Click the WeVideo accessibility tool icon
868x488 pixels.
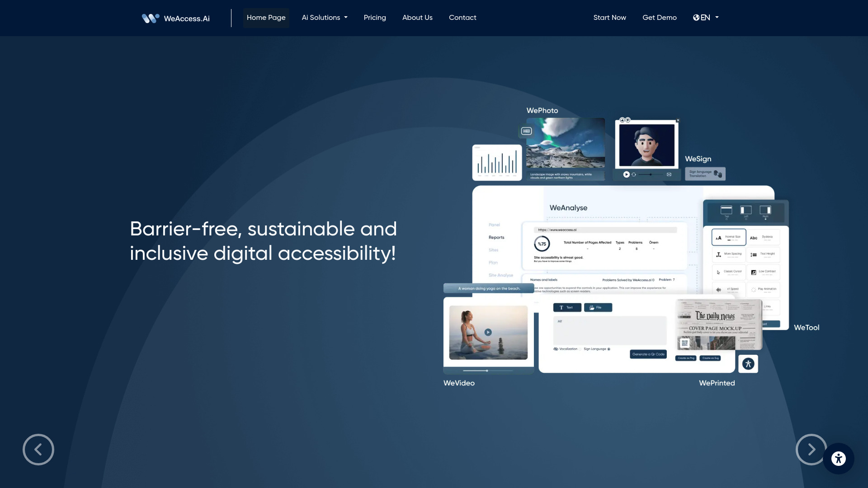(489, 332)
